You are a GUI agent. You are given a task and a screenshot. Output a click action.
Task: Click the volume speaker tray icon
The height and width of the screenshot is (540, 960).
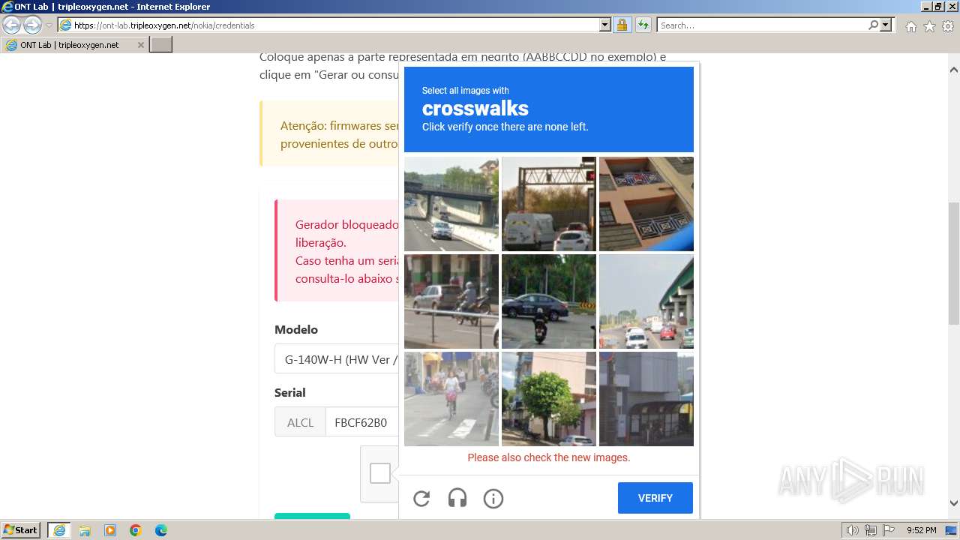tap(853, 530)
